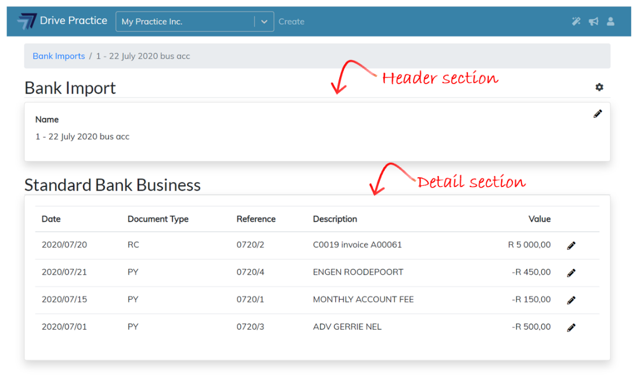Click the MONTHLY ACCOUNT FEE description

coord(363,299)
